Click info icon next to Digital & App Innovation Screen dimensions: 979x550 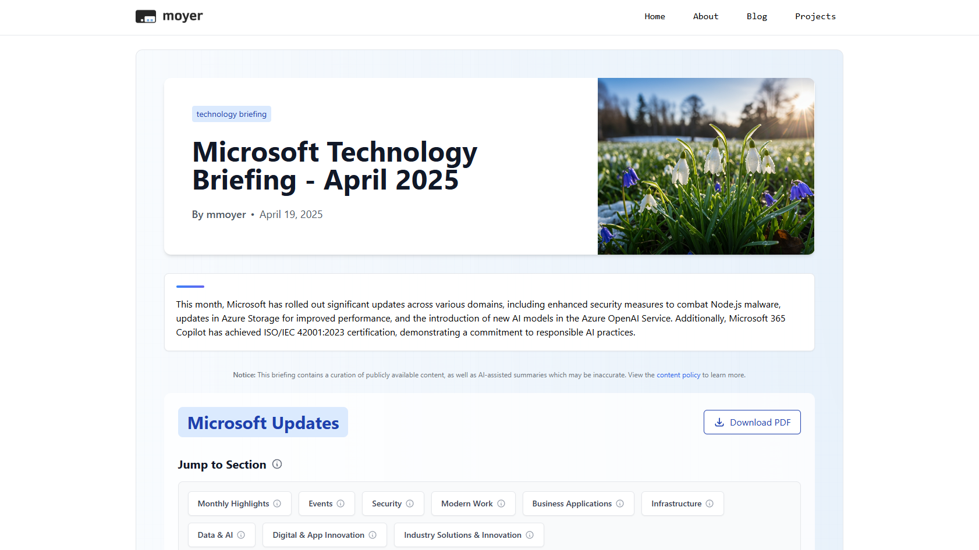pyautogui.click(x=373, y=535)
